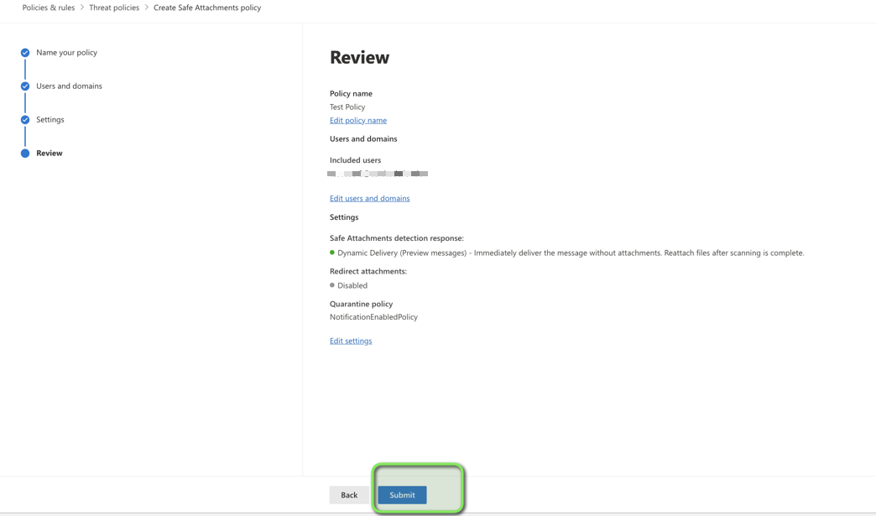The image size is (876, 516).
Task: Submit the Safe Attachments policy
Action: pos(402,495)
